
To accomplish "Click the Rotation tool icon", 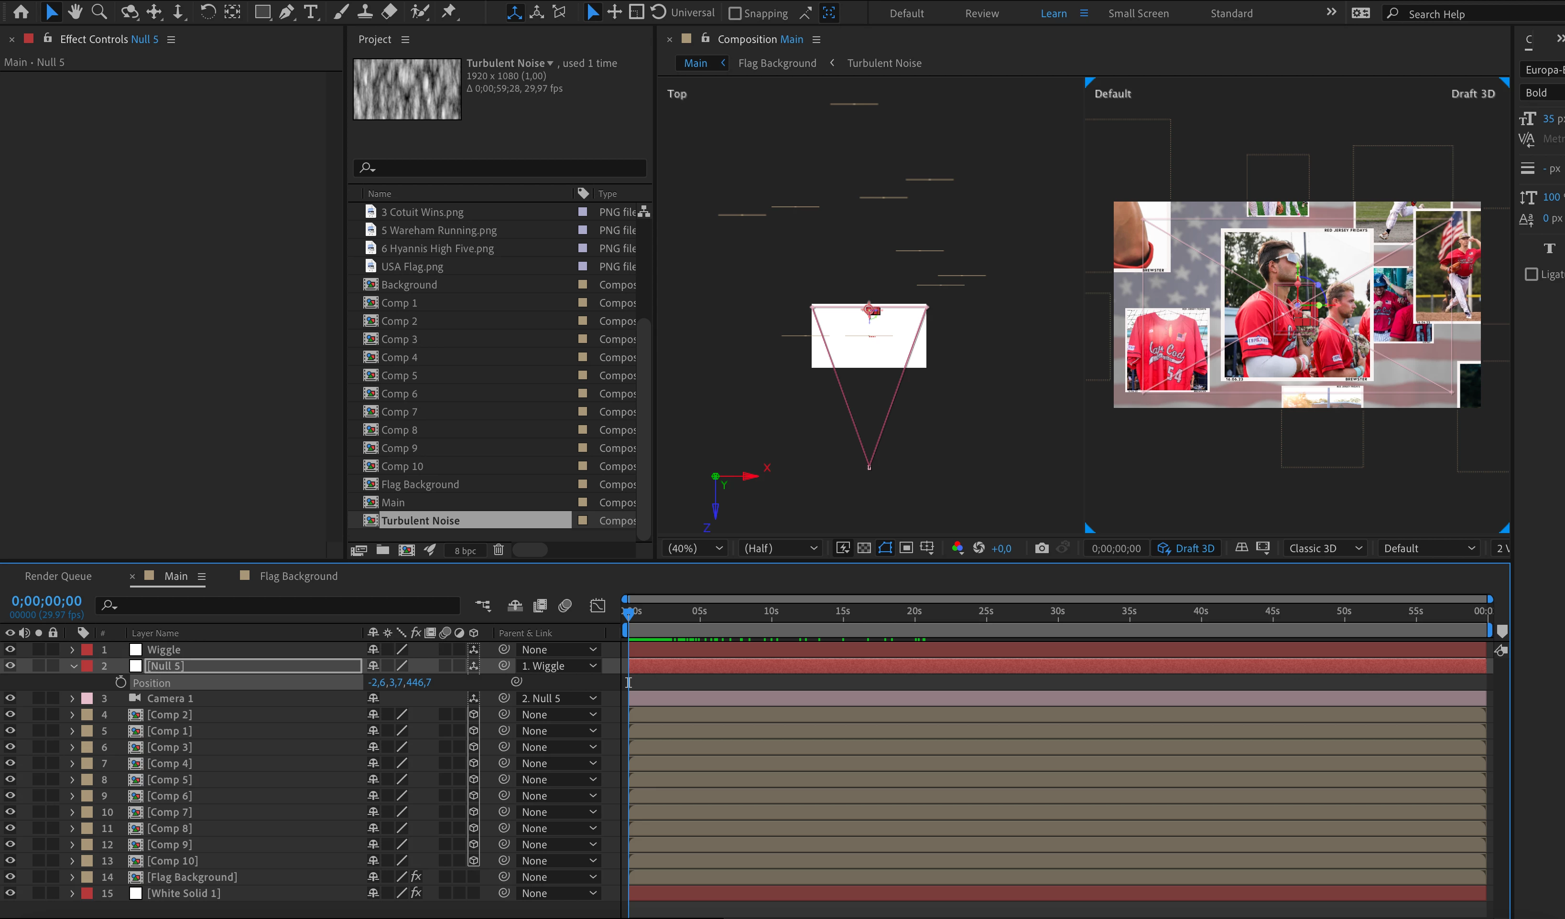I will pyautogui.click(x=208, y=12).
